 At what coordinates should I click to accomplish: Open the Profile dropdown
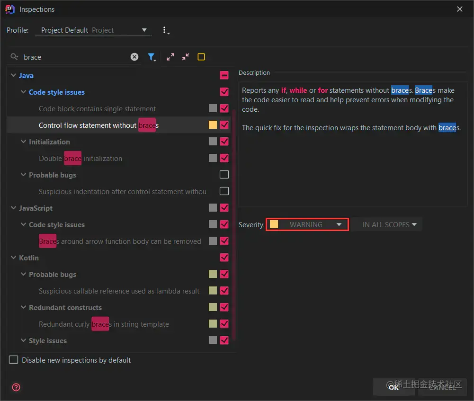93,30
